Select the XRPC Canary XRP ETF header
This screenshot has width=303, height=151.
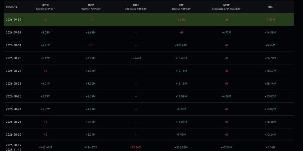45,7
